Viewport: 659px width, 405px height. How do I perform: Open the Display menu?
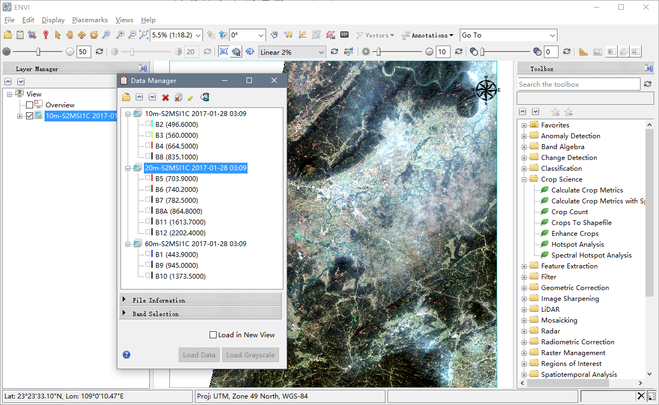point(53,20)
